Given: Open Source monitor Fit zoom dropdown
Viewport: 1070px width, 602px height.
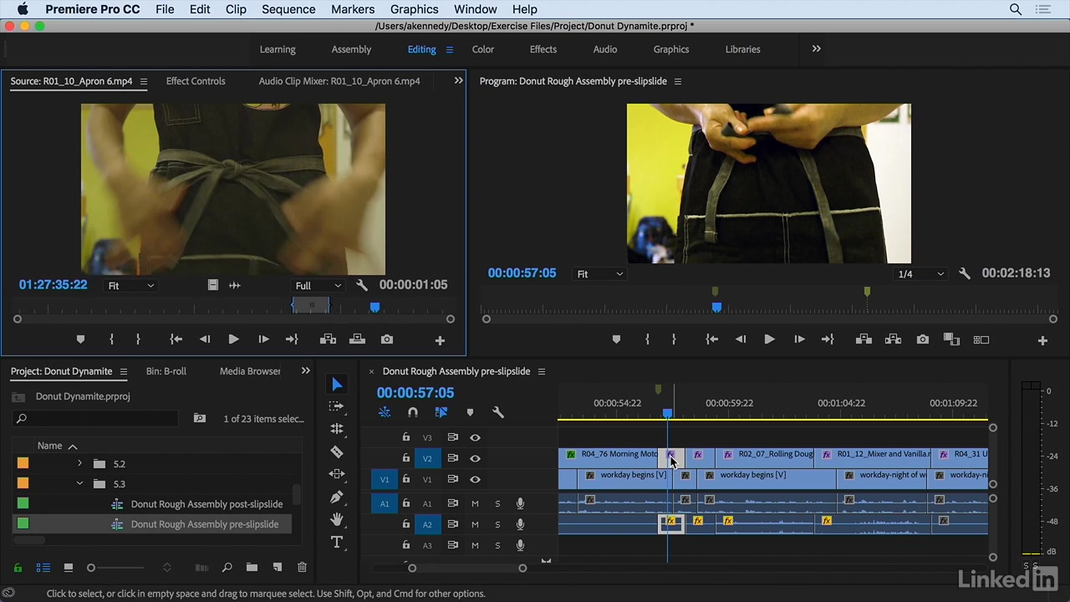Looking at the screenshot, I should [x=131, y=286].
